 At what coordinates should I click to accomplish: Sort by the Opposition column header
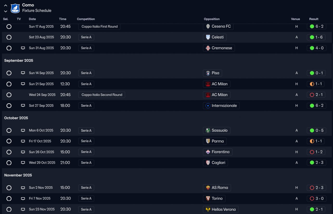coord(212,19)
